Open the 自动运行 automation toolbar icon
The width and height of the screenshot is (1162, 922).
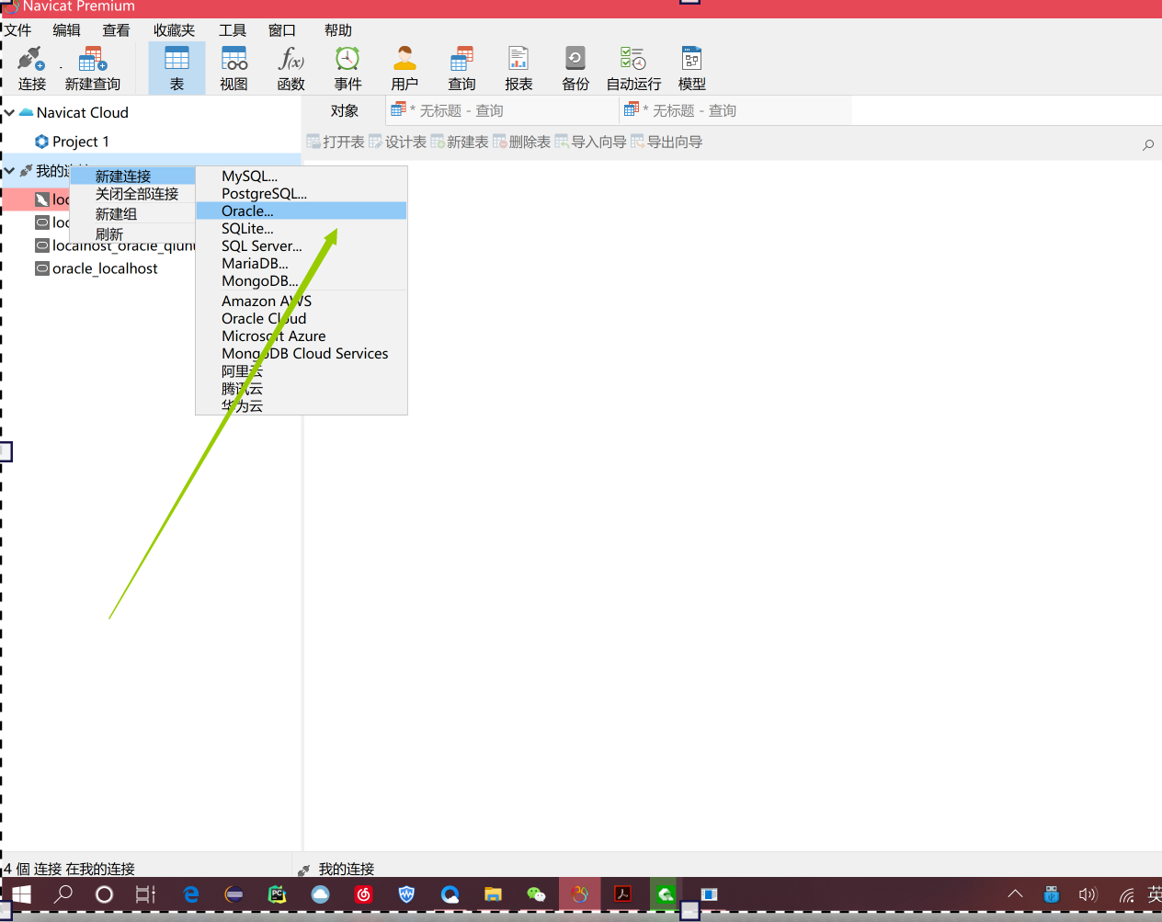tap(633, 69)
